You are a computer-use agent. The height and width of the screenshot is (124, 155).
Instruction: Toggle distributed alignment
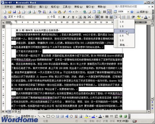[x=111, y=17]
